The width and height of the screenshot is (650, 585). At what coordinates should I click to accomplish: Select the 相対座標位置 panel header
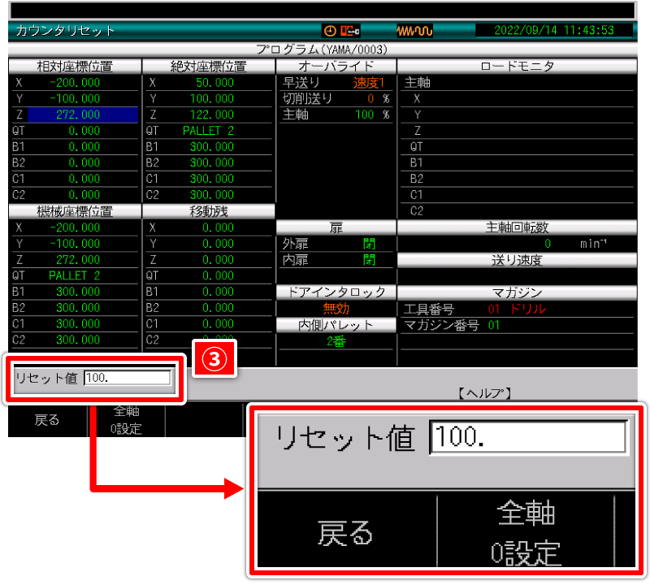75,66
